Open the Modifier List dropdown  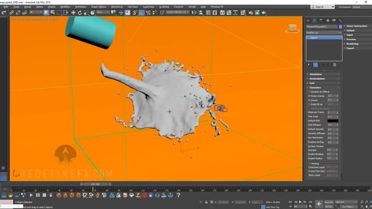tap(324, 33)
